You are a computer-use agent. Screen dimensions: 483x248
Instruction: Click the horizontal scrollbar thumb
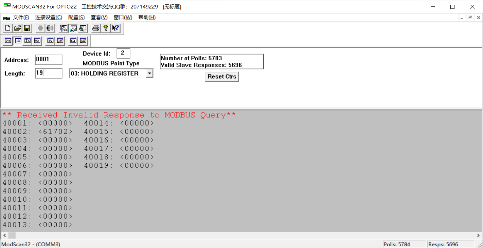(x=12, y=235)
